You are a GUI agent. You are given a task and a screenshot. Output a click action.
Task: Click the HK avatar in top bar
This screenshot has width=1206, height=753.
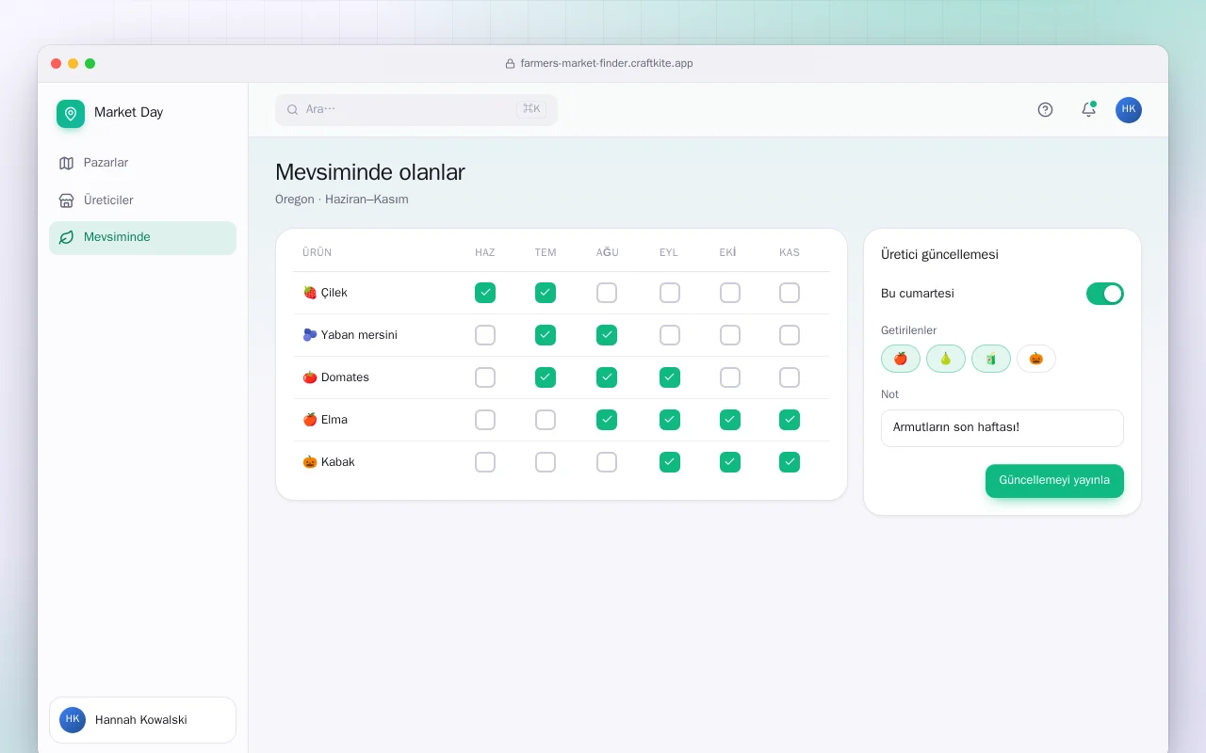[1129, 109]
